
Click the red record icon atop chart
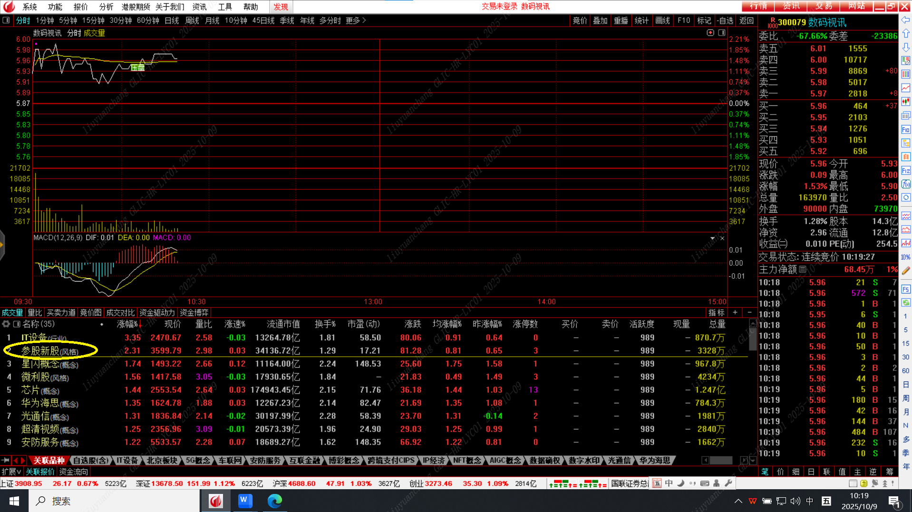[x=710, y=33]
